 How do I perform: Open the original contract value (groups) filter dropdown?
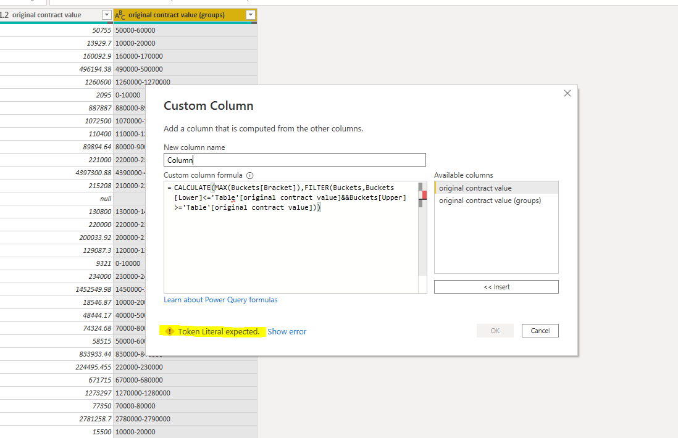[250, 15]
